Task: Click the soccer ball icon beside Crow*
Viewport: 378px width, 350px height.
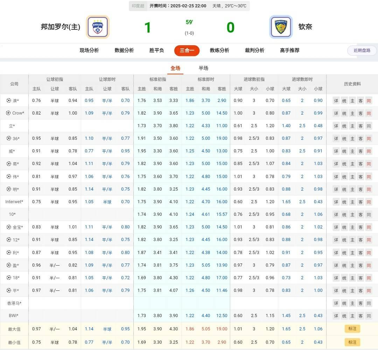Action: 8,113
